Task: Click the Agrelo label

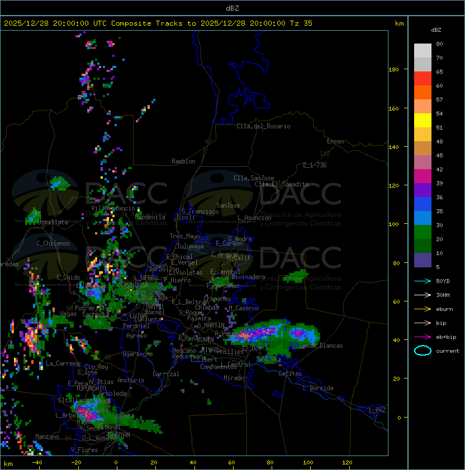Action: pyautogui.click(x=136, y=335)
